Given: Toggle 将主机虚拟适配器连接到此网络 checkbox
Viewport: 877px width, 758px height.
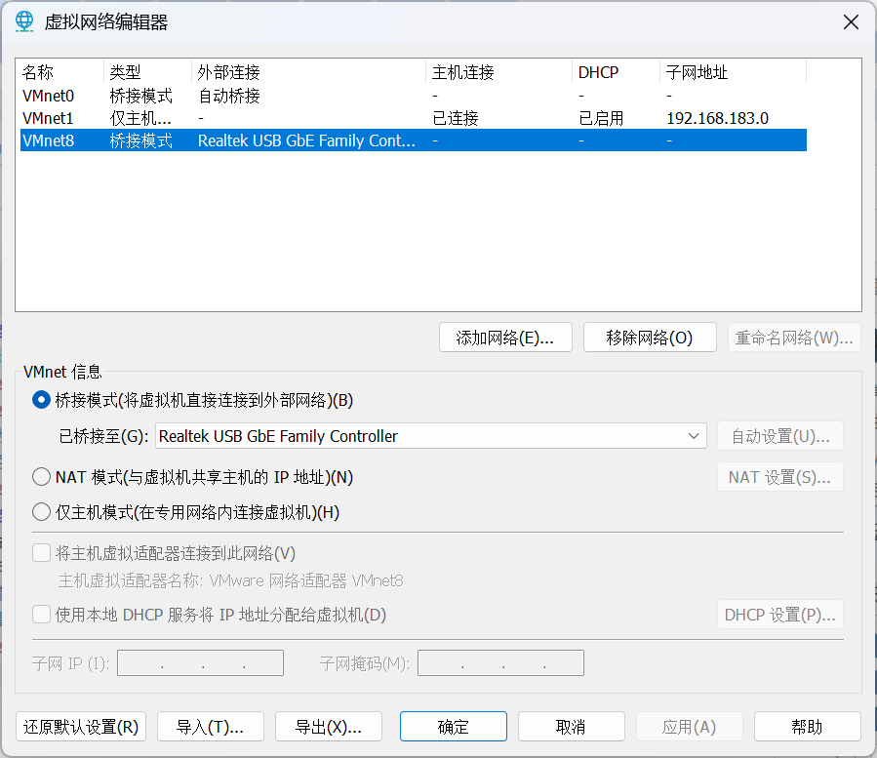Looking at the screenshot, I should [41, 553].
